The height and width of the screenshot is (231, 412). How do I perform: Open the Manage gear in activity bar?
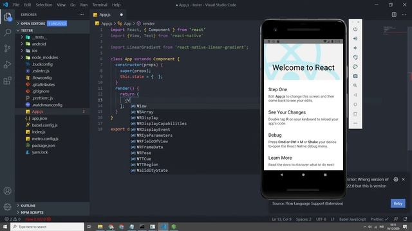pos(7,207)
